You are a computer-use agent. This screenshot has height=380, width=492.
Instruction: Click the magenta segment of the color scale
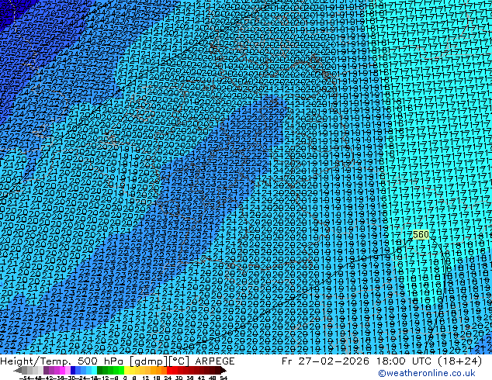tap(62, 370)
